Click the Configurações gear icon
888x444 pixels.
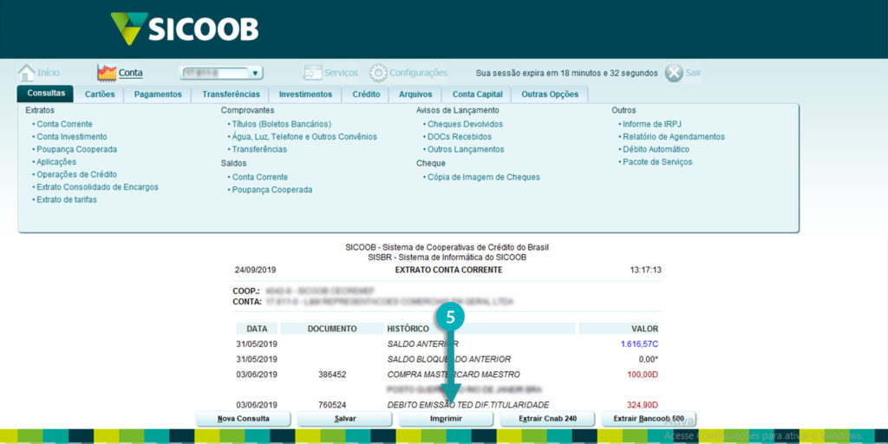(378, 73)
